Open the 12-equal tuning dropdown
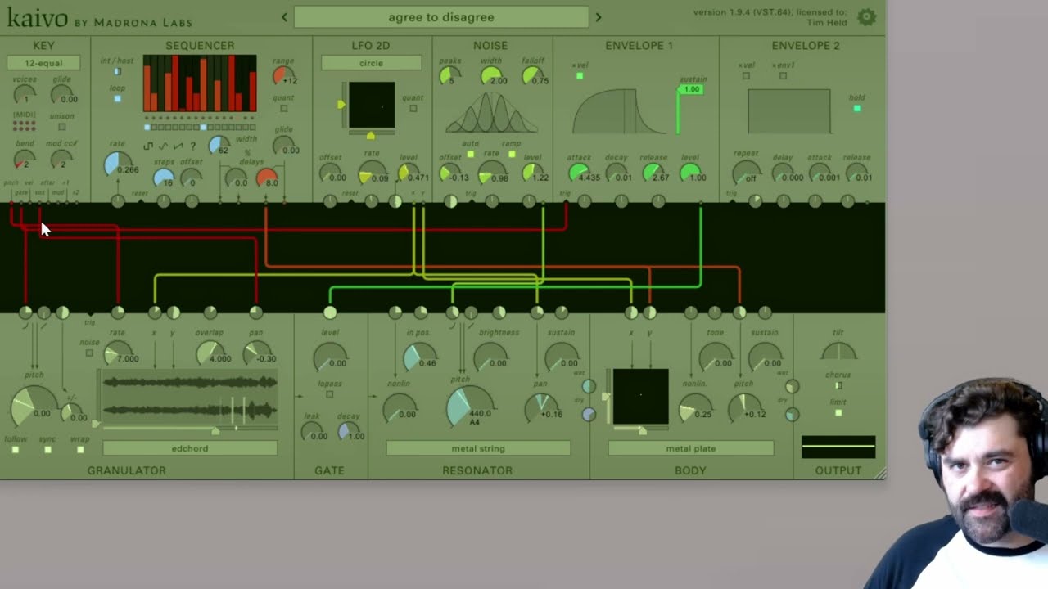This screenshot has height=589, width=1048. (x=43, y=63)
